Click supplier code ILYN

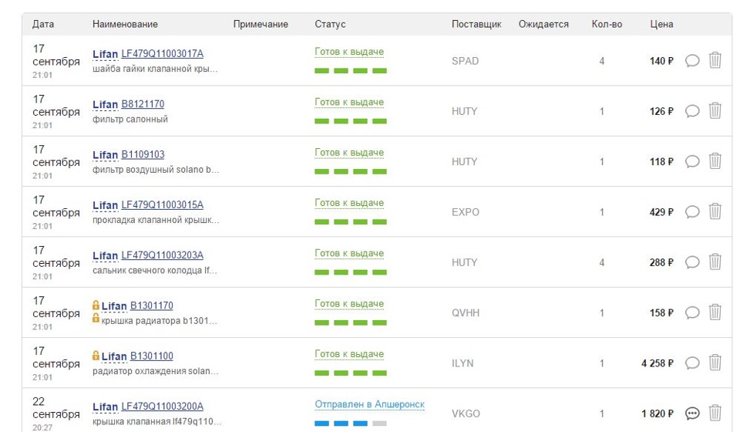(x=462, y=363)
